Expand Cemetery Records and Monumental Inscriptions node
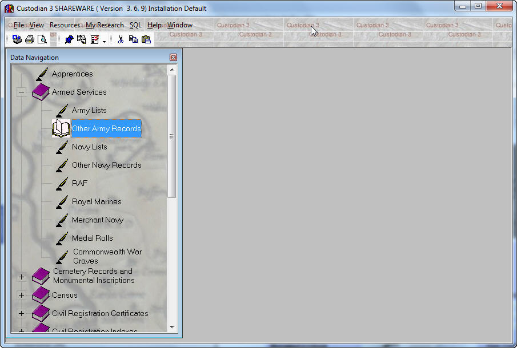The height and width of the screenshot is (348, 517). coord(21,277)
